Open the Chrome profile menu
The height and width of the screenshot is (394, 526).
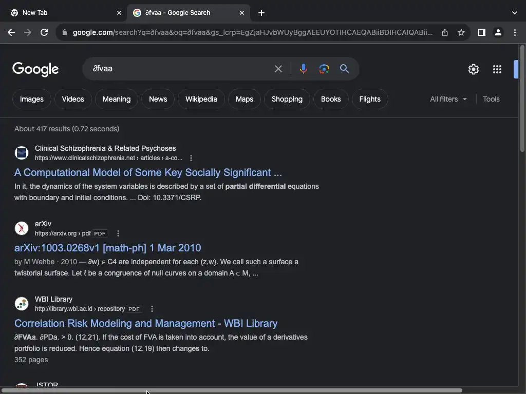pyautogui.click(x=498, y=32)
